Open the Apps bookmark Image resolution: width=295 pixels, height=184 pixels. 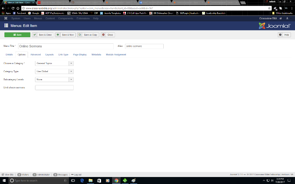6,13
